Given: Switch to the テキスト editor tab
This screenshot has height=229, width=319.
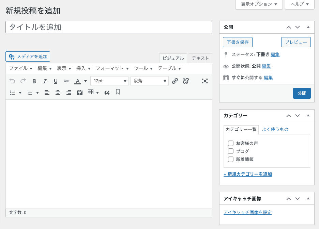Looking at the screenshot, I should [x=200, y=58].
